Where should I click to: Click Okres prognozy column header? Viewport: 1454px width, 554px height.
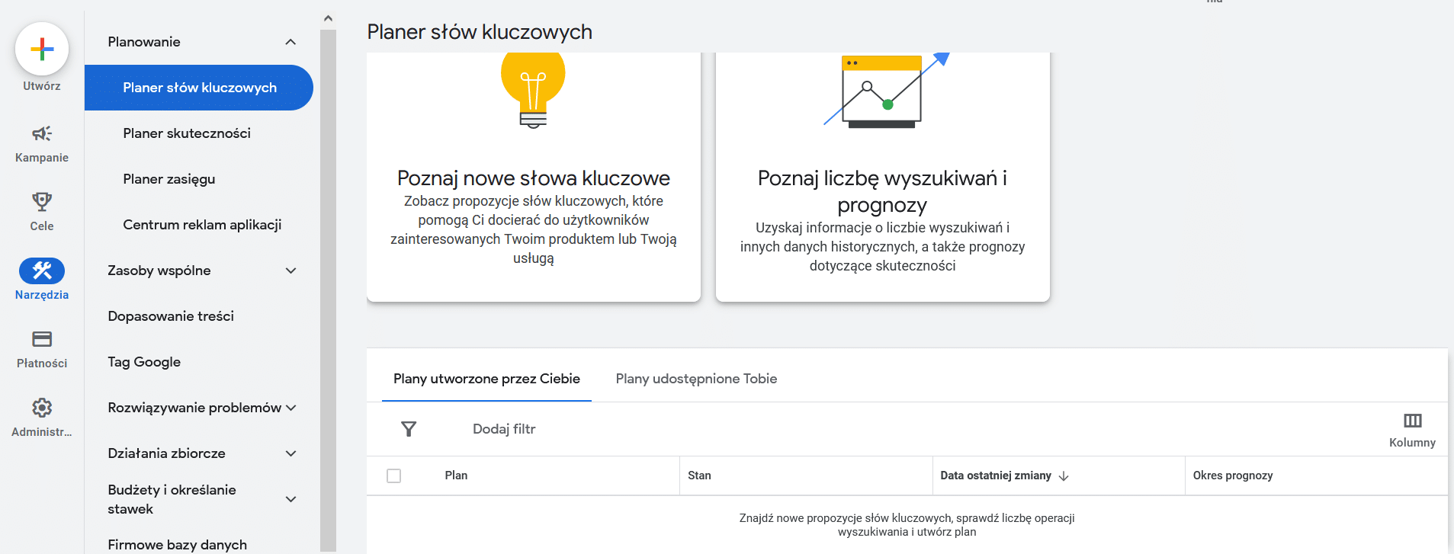point(1233,476)
